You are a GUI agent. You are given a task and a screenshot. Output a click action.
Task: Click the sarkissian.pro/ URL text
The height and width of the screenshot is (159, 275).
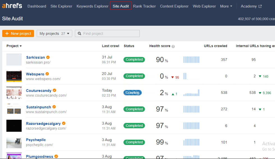[38, 62]
